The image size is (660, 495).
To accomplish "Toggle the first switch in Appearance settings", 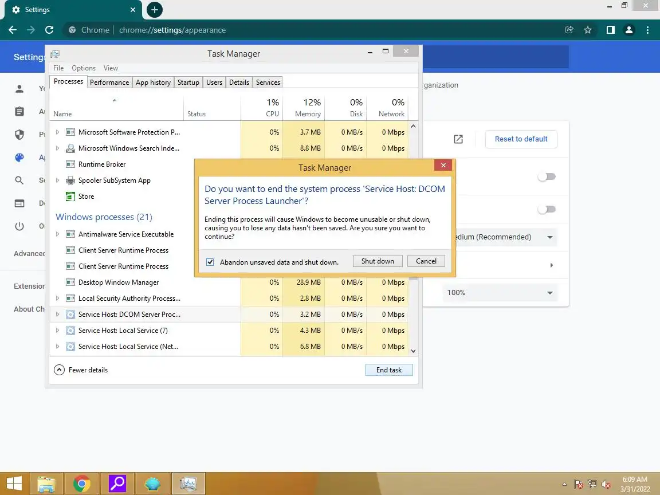I will point(547,177).
